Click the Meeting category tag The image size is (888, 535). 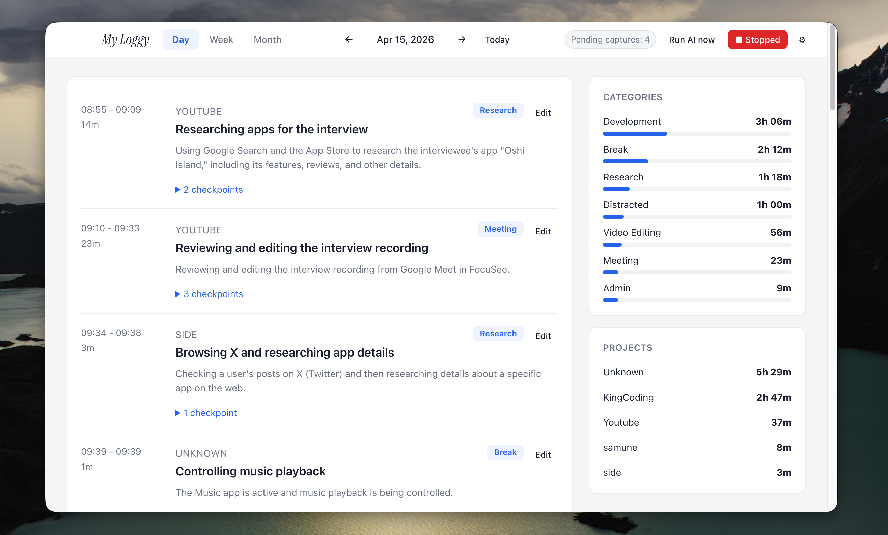(500, 229)
